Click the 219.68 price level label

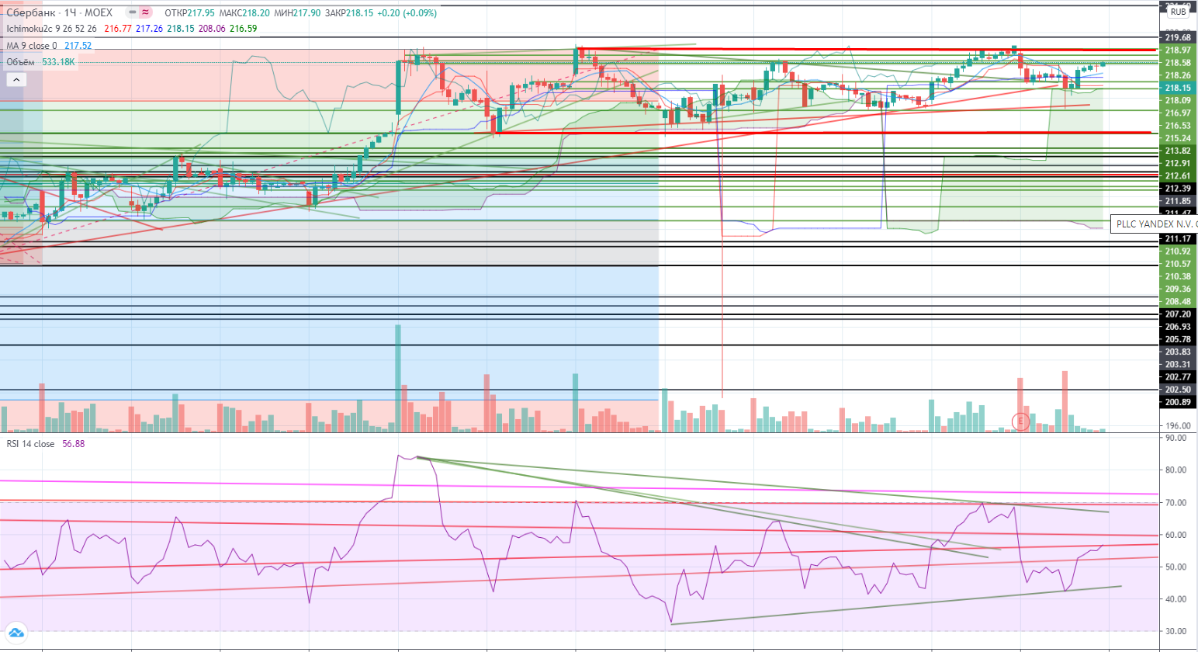(x=1177, y=38)
